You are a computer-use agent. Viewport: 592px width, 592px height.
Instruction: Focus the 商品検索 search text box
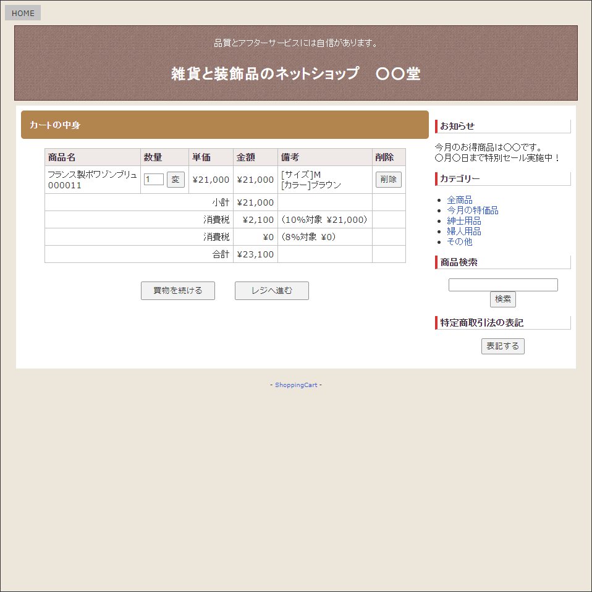[503, 285]
